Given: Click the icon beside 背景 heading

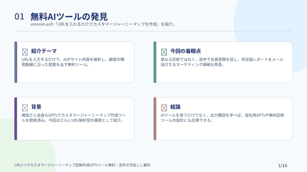Looking at the screenshot, I should 25,107.
